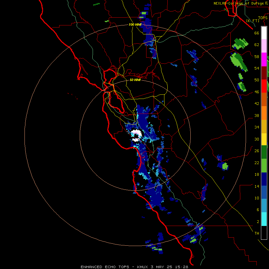Click the gold legend swatch
This screenshot has height=269, width=269.
pos(264,126)
